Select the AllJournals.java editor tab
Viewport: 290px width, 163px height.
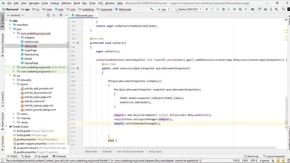(84, 15)
